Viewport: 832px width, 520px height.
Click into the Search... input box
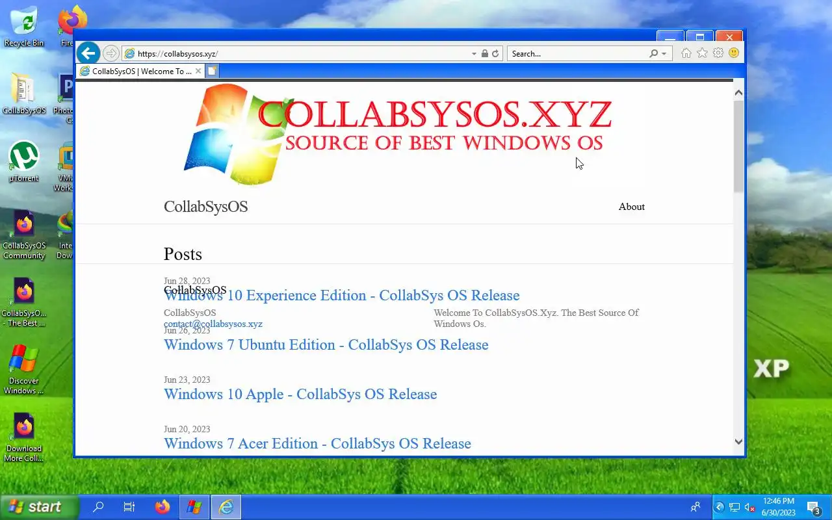coord(578,54)
